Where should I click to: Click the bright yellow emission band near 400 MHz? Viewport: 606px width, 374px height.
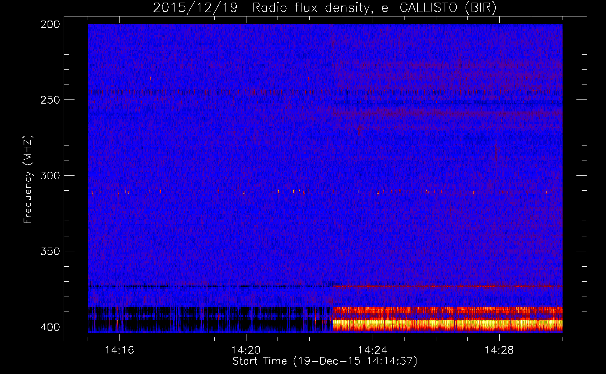coord(448,323)
